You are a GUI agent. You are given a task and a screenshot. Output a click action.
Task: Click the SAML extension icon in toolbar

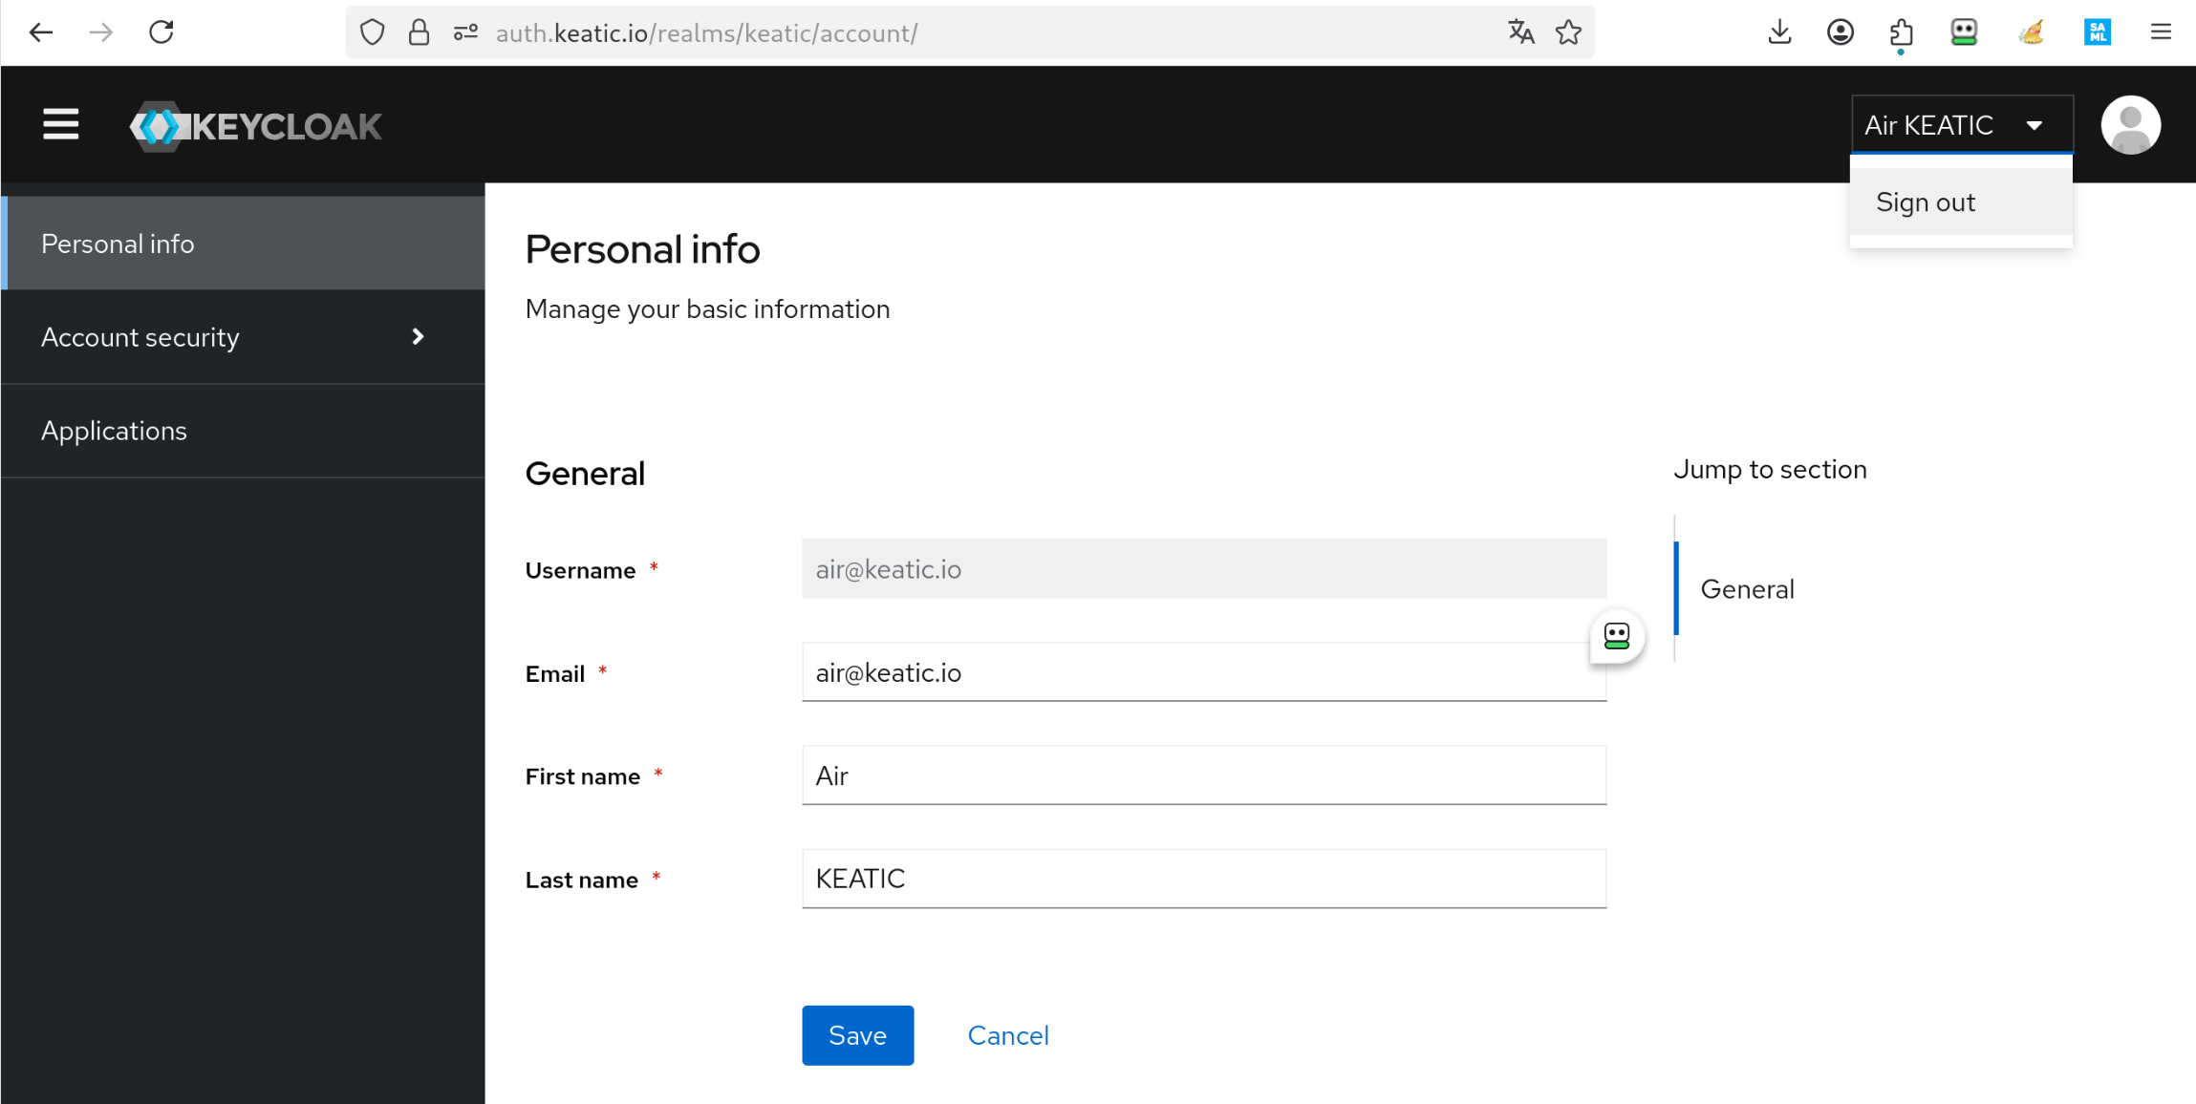[x=2097, y=32]
